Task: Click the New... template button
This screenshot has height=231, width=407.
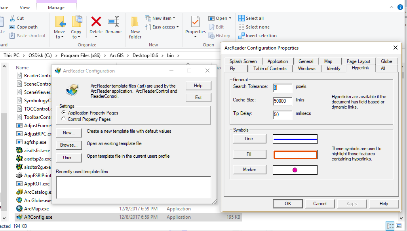Action: coord(69,132)
